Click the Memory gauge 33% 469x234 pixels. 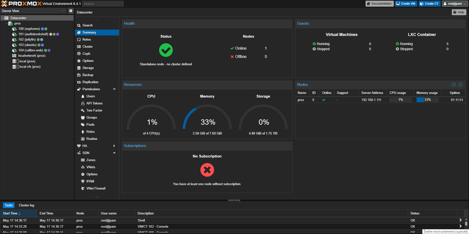[x=207, y=117]
